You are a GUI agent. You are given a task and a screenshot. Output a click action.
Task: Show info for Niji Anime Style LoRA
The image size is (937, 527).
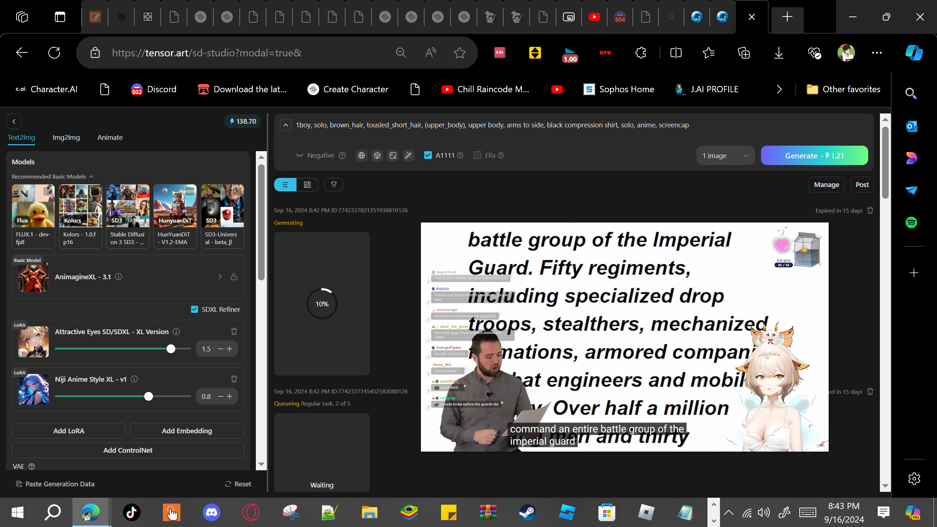(x=134, y=379)
